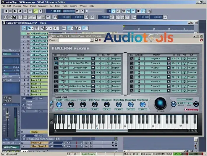Toggle the green Audio Engine button
This screenshot has width=207, height=156.
click(36, 11)
